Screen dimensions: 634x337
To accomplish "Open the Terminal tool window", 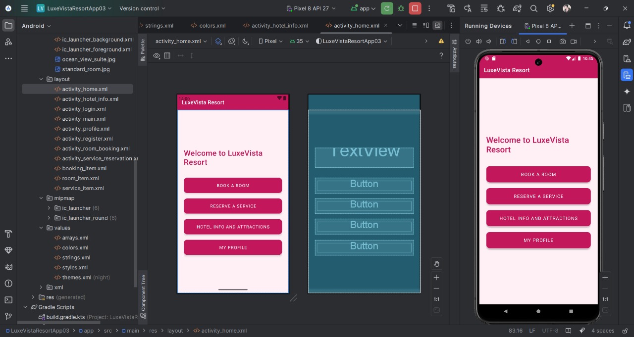I will [x=8, y=300].
